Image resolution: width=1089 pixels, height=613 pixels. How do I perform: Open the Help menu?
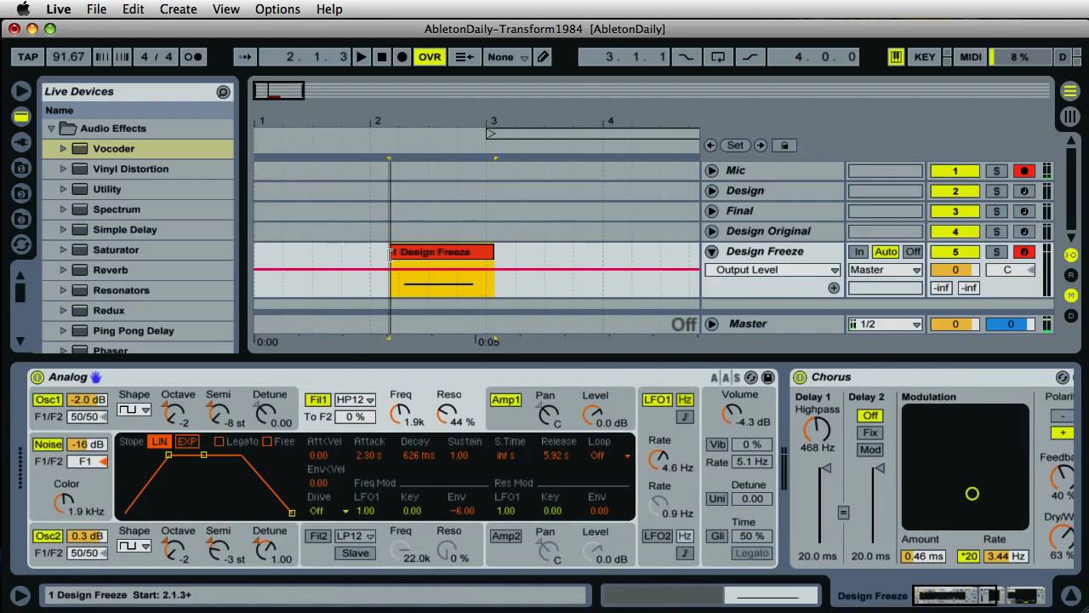point(329,9)
